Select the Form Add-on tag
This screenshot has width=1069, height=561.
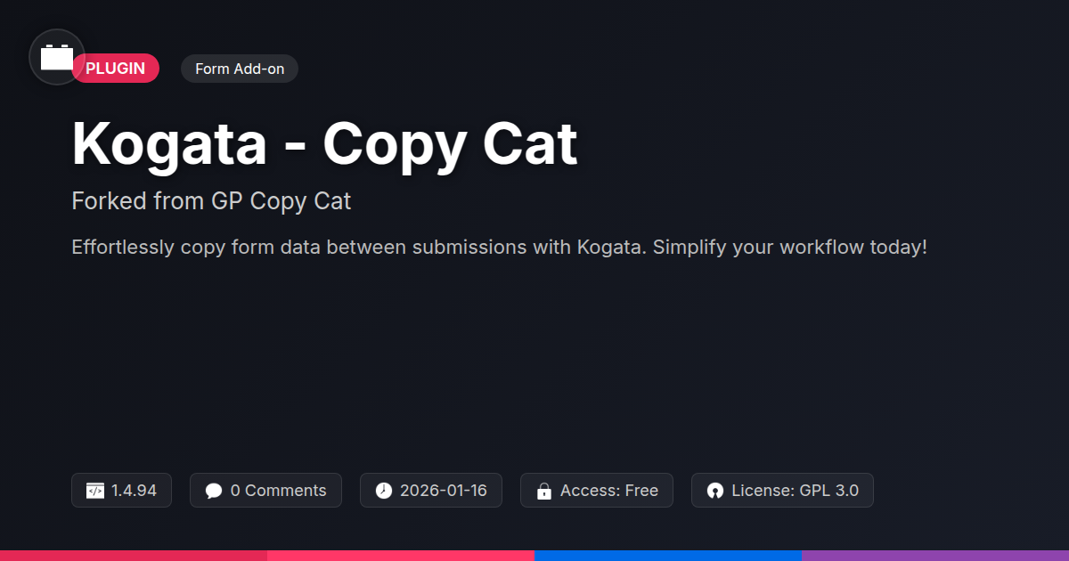(x=240, y=69)
